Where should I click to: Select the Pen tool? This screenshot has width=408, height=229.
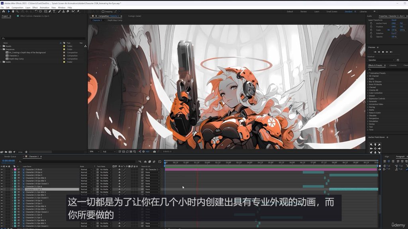pos(50,12)
